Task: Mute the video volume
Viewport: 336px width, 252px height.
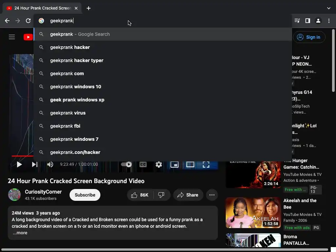Action: point(50,164)
